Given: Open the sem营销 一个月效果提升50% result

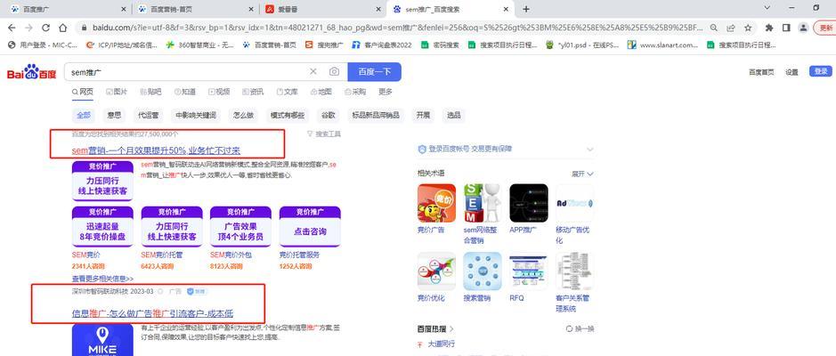Looking at the screenshot, I should [x=156, y=150].
